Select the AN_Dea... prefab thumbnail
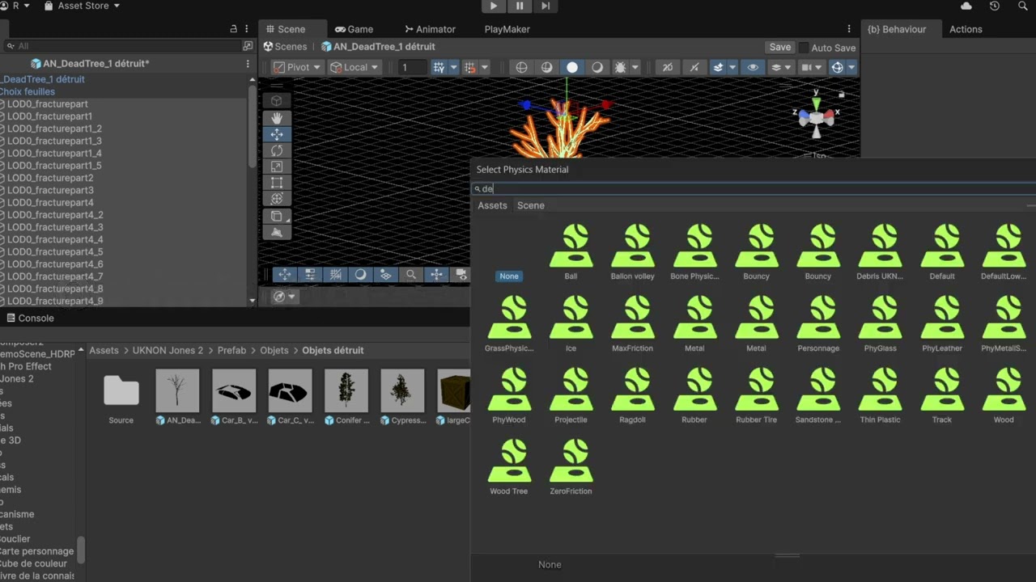This screenshot has width=1036, height=582. [177, 398]
